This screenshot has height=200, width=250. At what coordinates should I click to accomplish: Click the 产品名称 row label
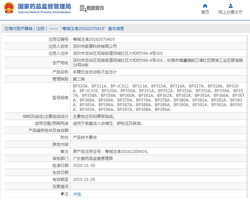(60, 72)
